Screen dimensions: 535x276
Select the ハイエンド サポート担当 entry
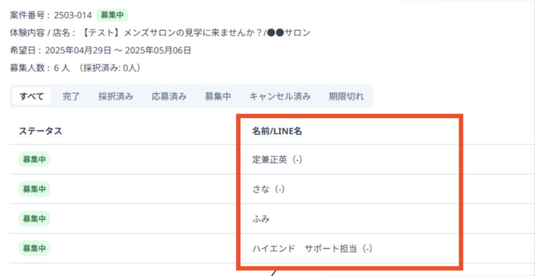(312, 249)
